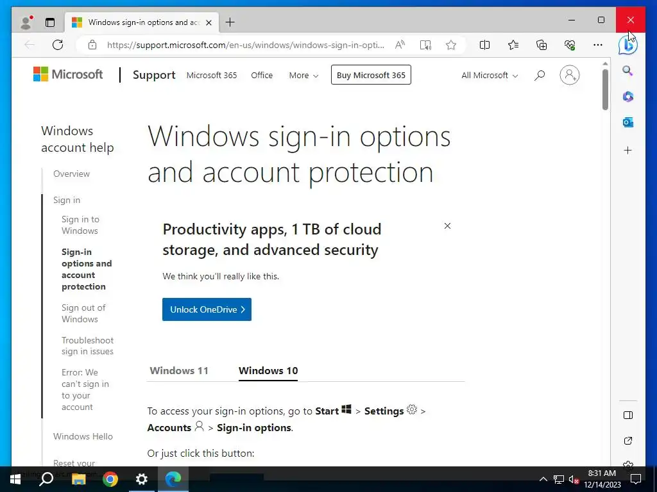Open a new tab with plus button
The width and height of the screenshot is (657, 492).
click(x=230, y=22)
